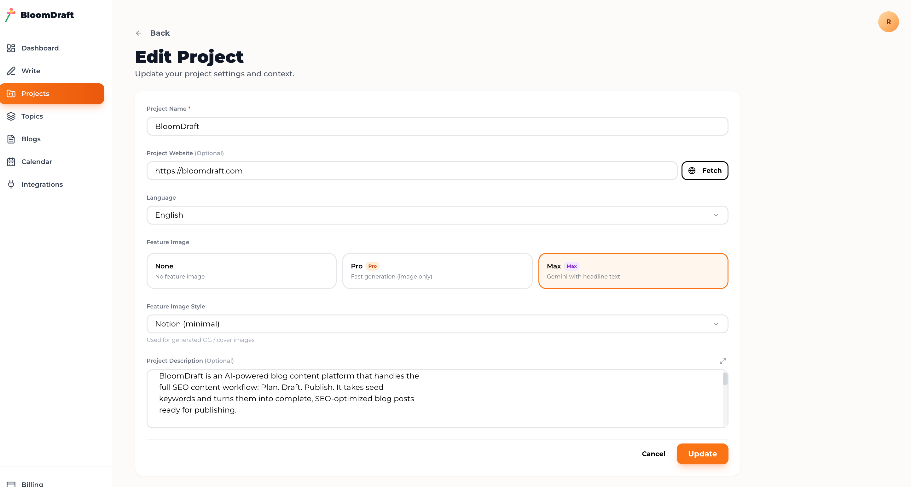Select the None feature image option
Image resolution: width=911 pixels, height=487 pixels.
pos(241,271)
